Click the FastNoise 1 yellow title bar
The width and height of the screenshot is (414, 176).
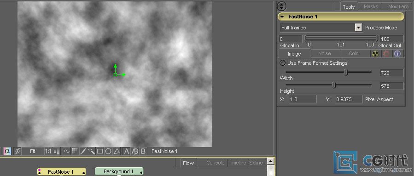(x=341, y=17)
